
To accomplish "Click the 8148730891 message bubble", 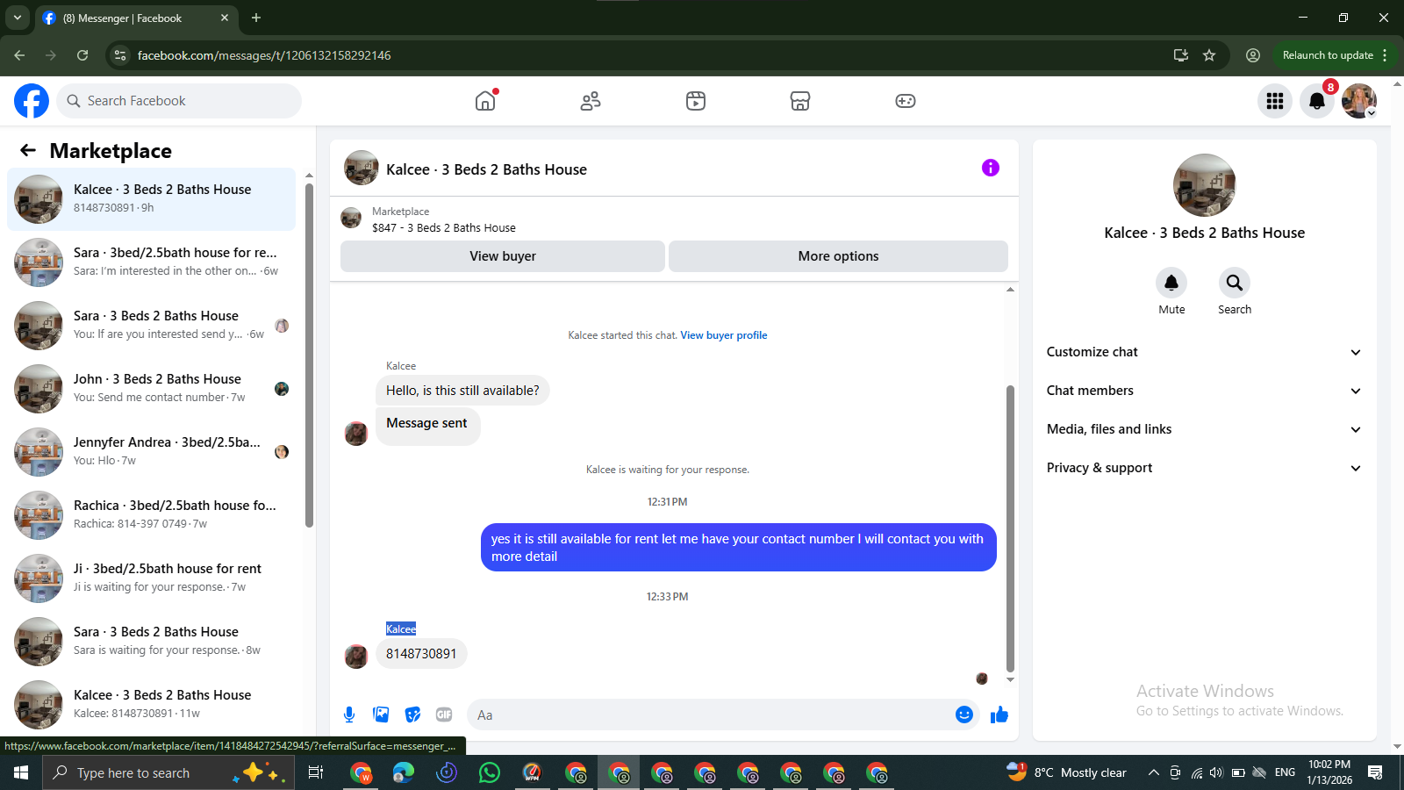I will 421,654.
